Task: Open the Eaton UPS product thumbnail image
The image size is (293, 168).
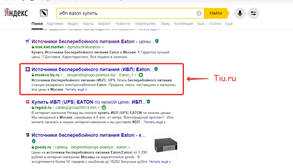Action: pyautogui.click(x=166, y=145)
